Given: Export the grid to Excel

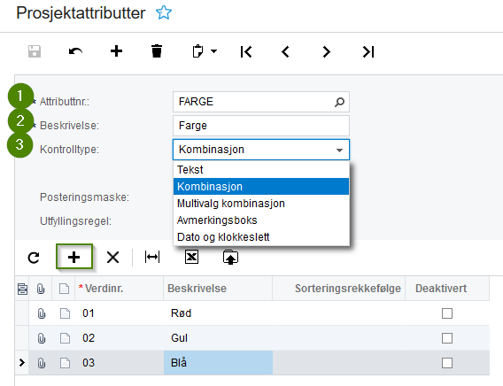Looking at the screenshot, I should click(191, 257).
